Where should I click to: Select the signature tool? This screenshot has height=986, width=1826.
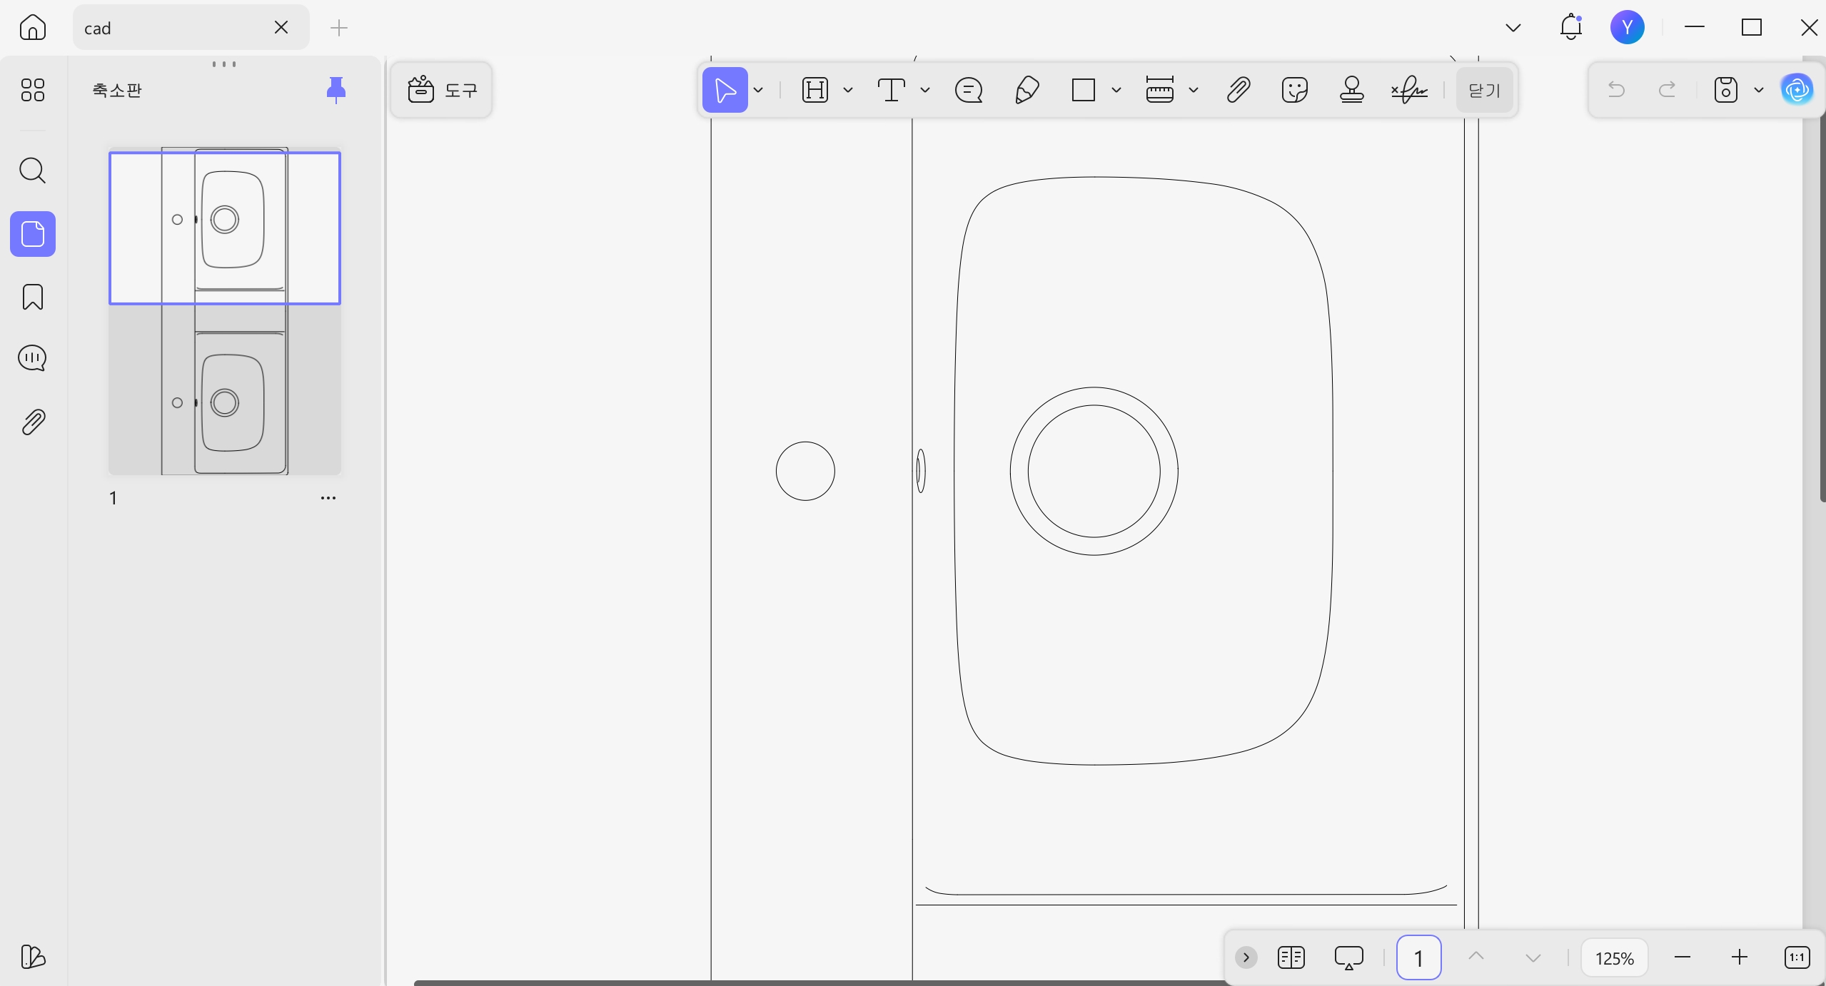point(1409,90)
